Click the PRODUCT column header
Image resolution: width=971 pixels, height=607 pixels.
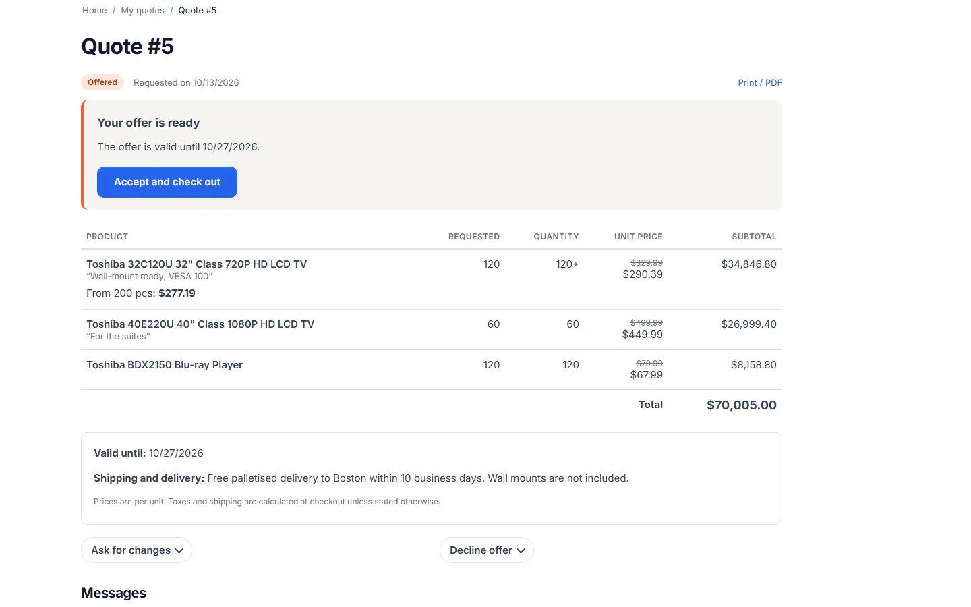point(107,236)
